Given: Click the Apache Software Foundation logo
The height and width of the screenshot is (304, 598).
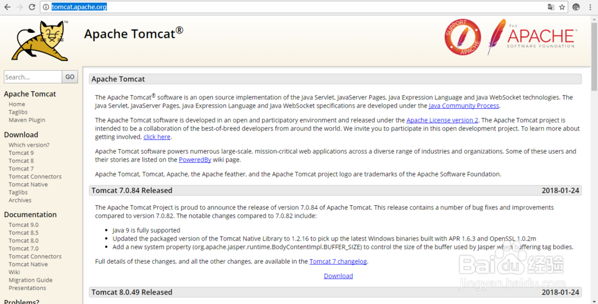Looking at the screenshot, I should pyautogui.click(x=532, y=37).
